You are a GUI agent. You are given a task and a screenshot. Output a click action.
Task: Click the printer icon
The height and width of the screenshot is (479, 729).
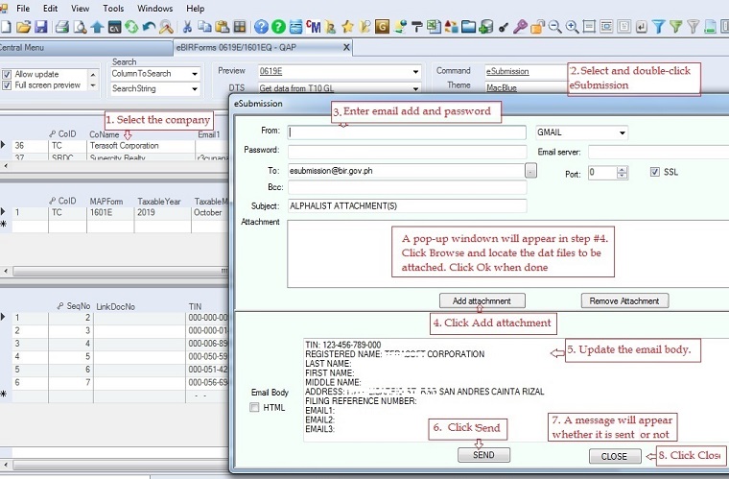point(61,27)
